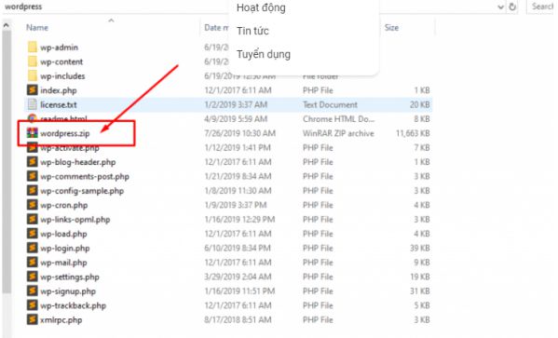Screen dimensions: 558x338
Task: Select the wp-comments-post.php file name
Action: coord(85,177)
